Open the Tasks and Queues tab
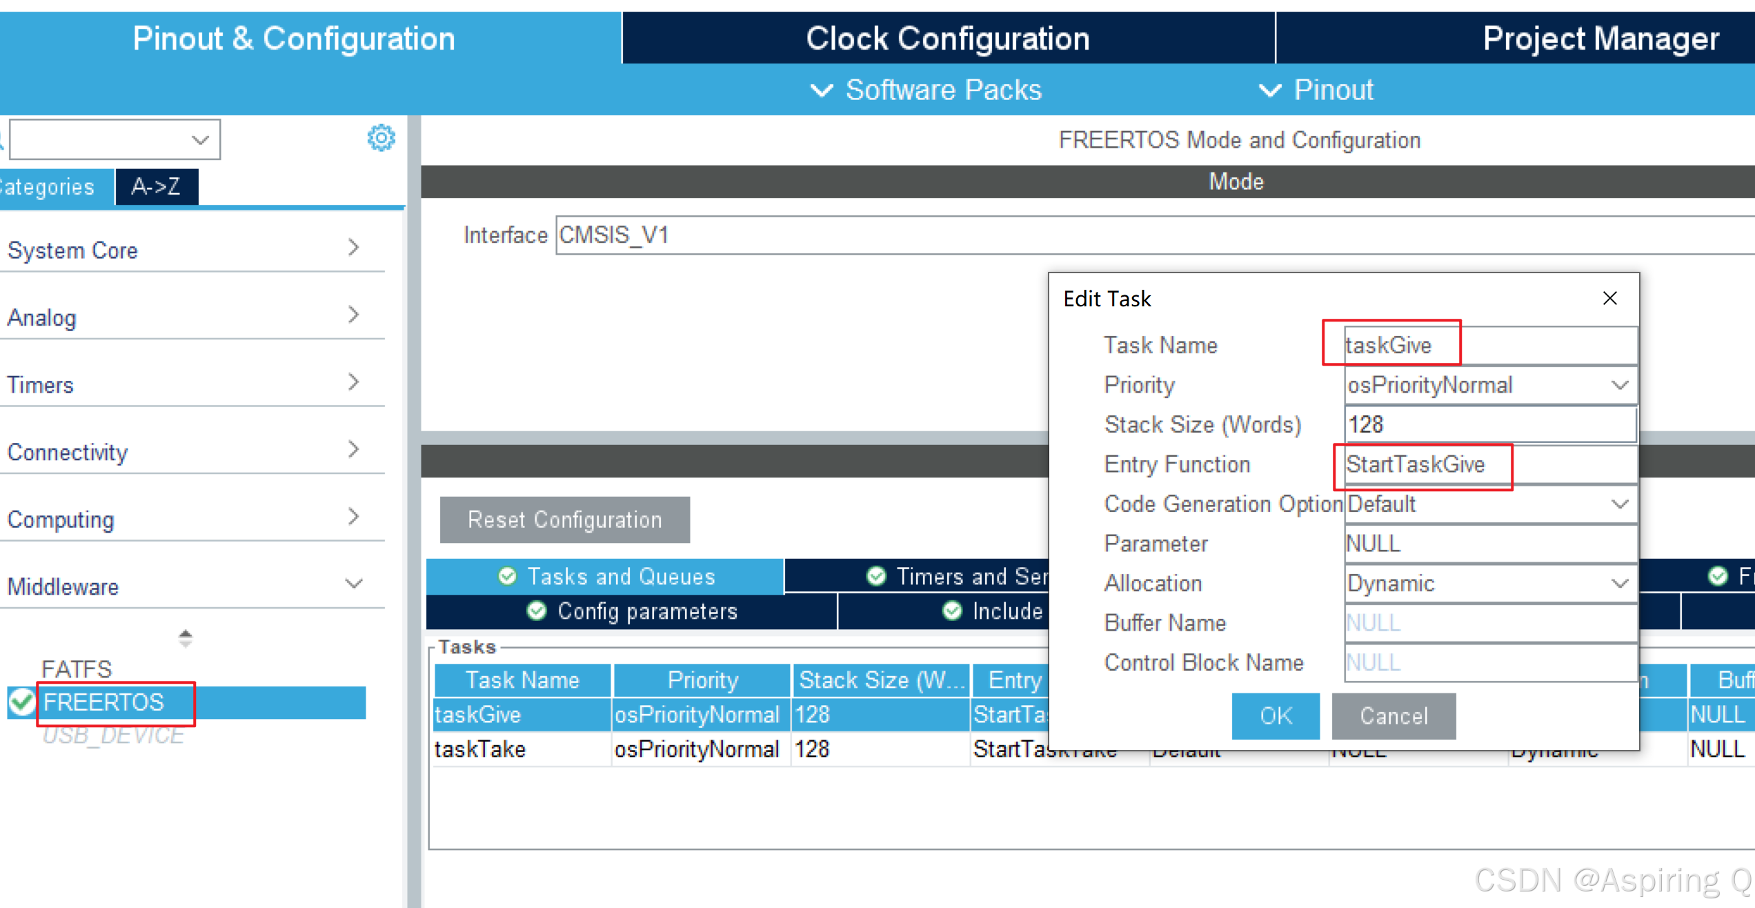The height and width of the screenshot is (908, 1755). coord(605,576)
